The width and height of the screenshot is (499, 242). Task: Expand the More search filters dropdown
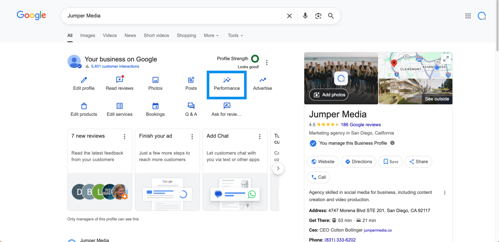(x=211, y=35)
